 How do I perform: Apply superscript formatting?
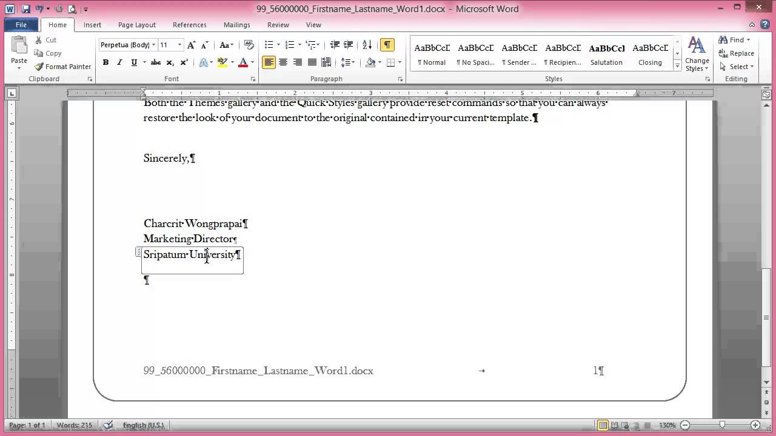184,62
